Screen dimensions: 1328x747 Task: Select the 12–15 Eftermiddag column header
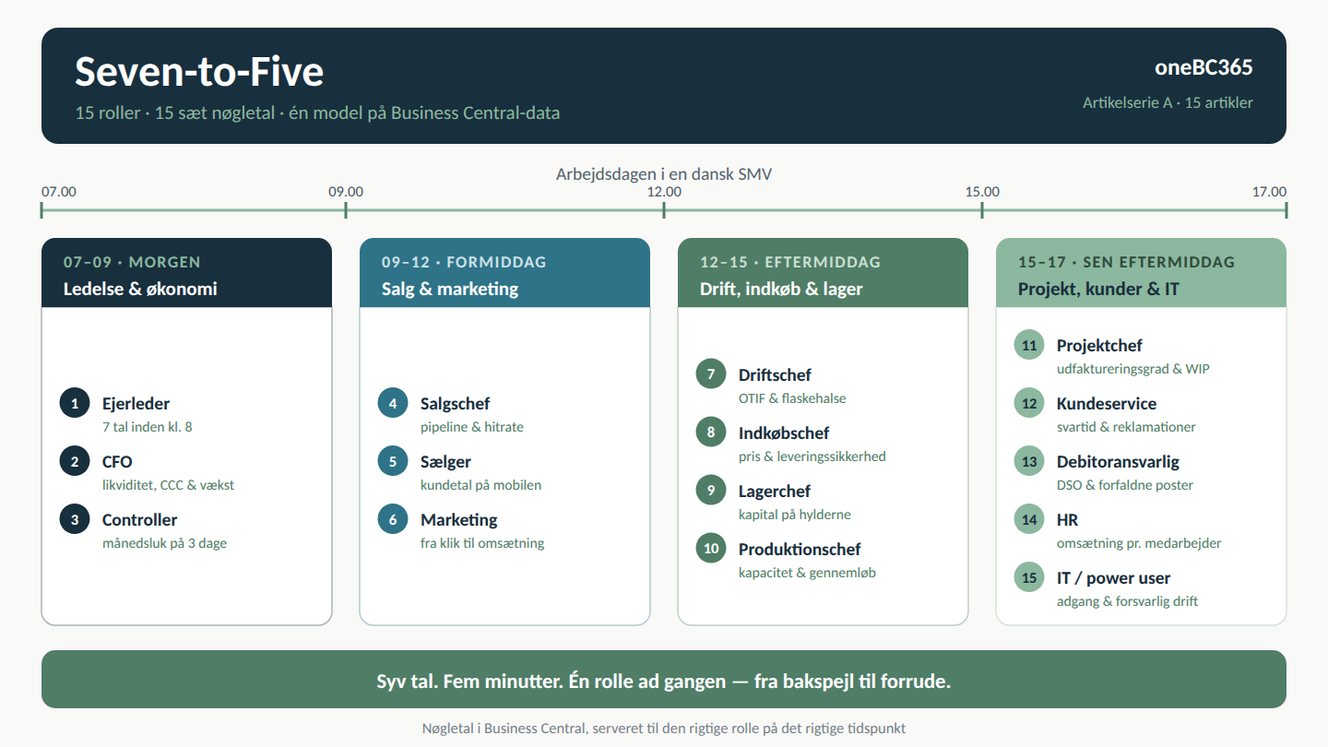tap(823, 273)
